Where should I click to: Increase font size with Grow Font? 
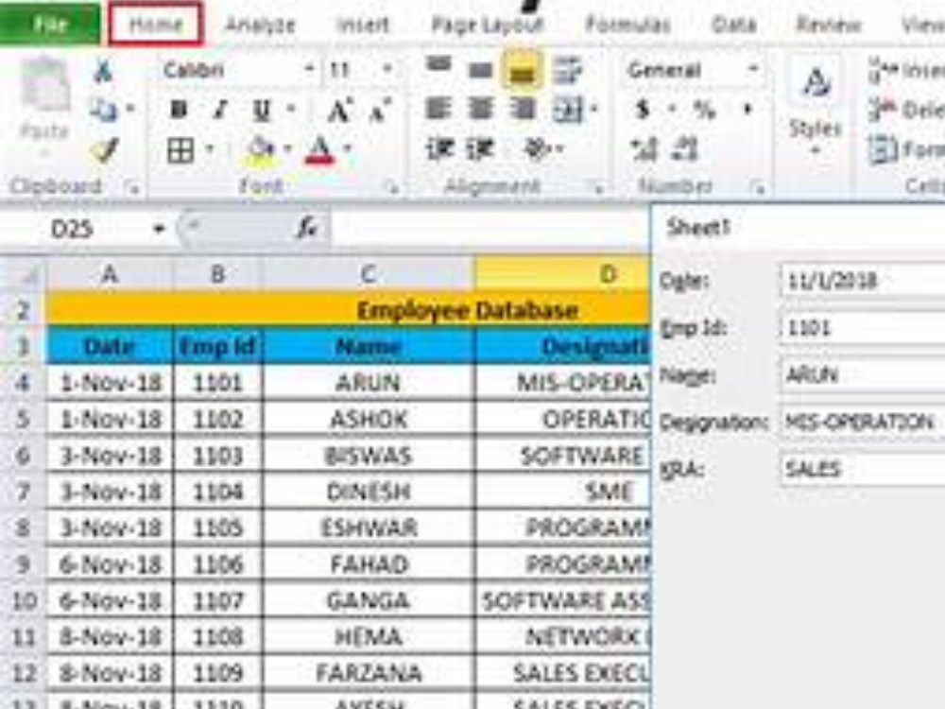click(340, 111)
